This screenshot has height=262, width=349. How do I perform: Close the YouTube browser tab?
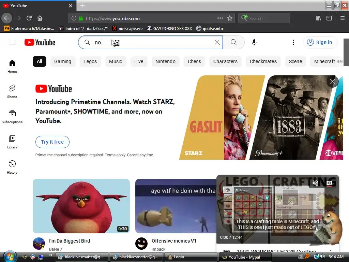coord(71,6)
